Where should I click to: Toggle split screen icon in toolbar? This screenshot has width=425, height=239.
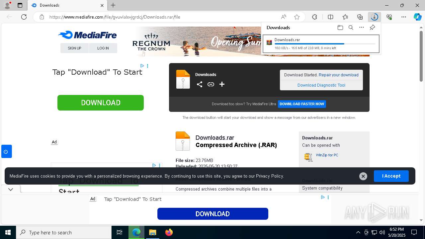[330, 17]
